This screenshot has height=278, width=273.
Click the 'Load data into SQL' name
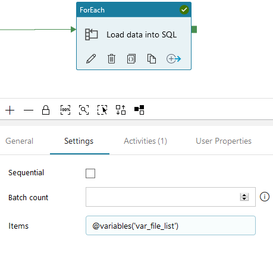(142, 34)
